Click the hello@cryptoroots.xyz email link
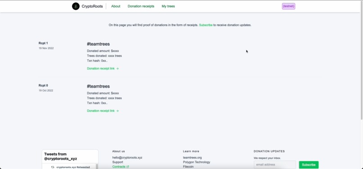Viewport: 363px width, 169px height. (x=127, y=158)
